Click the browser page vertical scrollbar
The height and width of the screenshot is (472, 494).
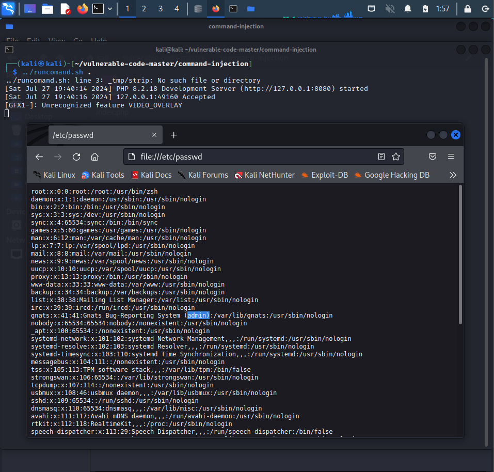point(460,253)
